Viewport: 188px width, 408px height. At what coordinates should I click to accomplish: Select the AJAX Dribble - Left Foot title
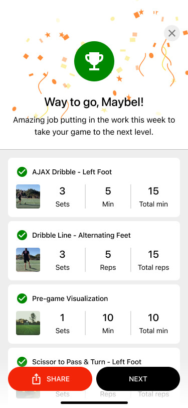pyautogui.click(x=72, y=172)
